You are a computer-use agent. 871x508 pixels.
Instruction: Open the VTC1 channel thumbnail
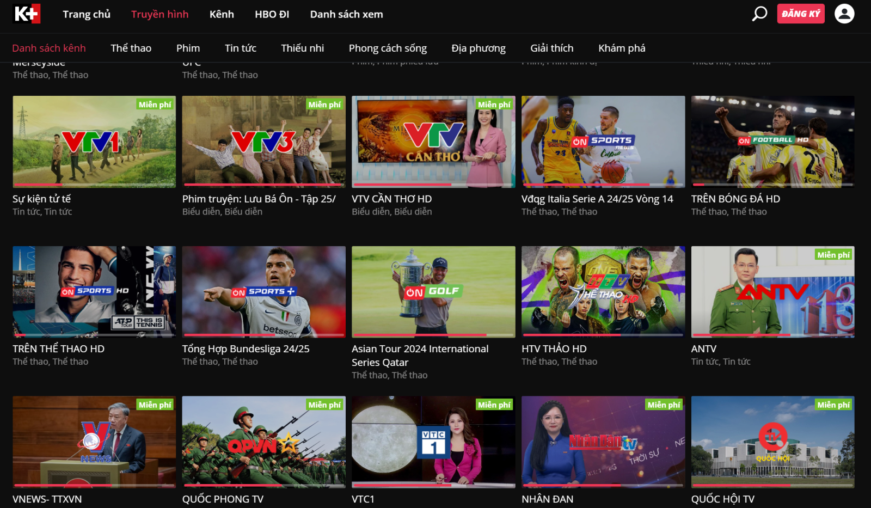(433, 442)
